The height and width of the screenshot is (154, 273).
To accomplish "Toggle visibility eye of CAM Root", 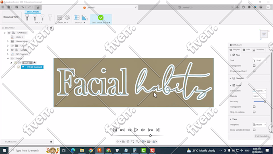I will click(9, 33).
